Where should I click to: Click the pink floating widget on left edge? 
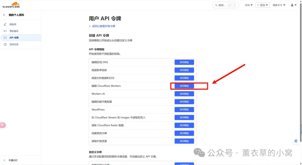coord(3,125)
